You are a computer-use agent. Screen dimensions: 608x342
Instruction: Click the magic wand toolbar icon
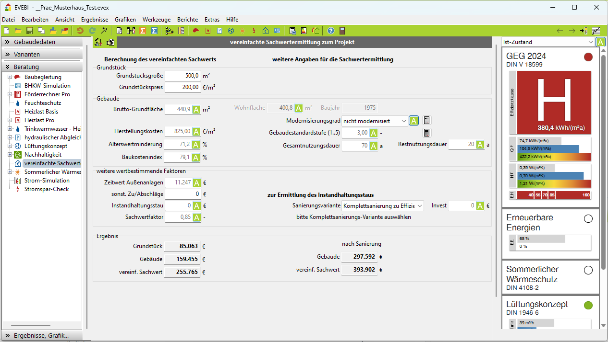104,31
